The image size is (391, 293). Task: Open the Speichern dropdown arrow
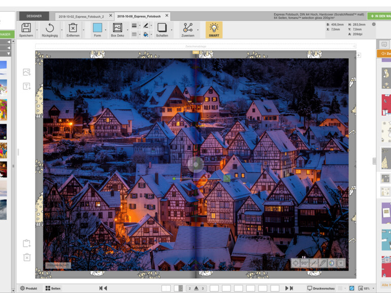point(37,30)
